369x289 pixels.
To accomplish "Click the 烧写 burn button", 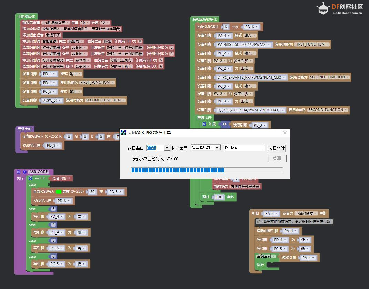I will [x=277, y=158].
